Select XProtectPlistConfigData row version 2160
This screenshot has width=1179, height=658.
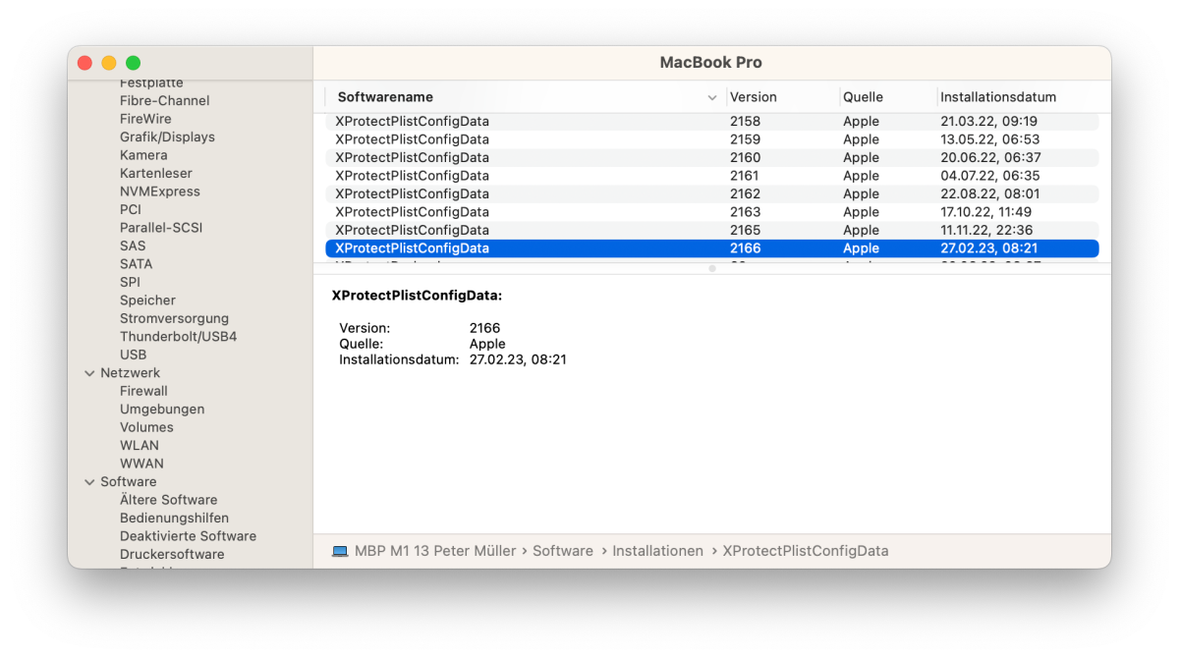(x=712, y=158)
